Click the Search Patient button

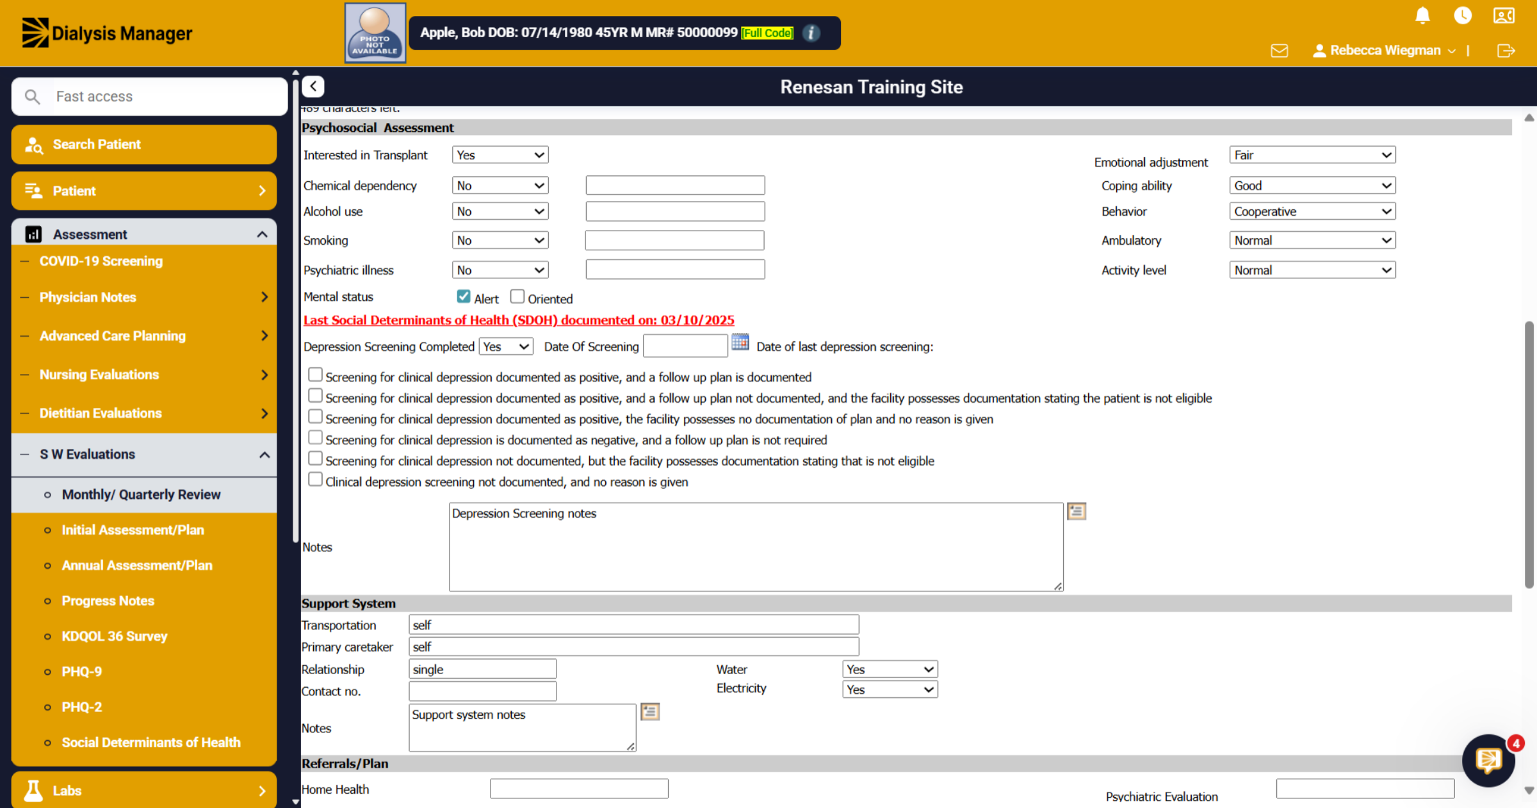click(x=144, y=145)
